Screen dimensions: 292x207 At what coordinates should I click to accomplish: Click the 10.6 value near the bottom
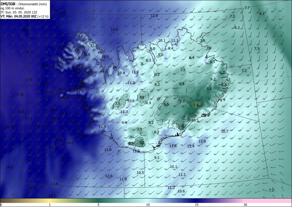pos(181,191)
